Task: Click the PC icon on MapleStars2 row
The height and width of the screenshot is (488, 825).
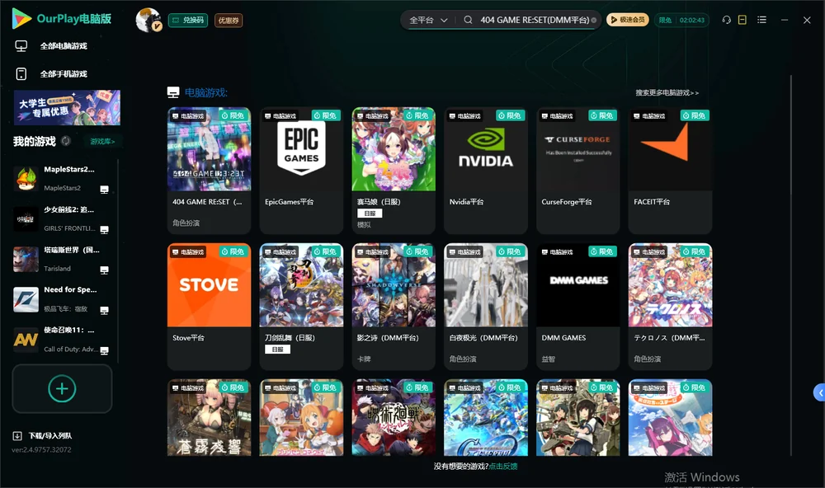Action: pos(104,190)
